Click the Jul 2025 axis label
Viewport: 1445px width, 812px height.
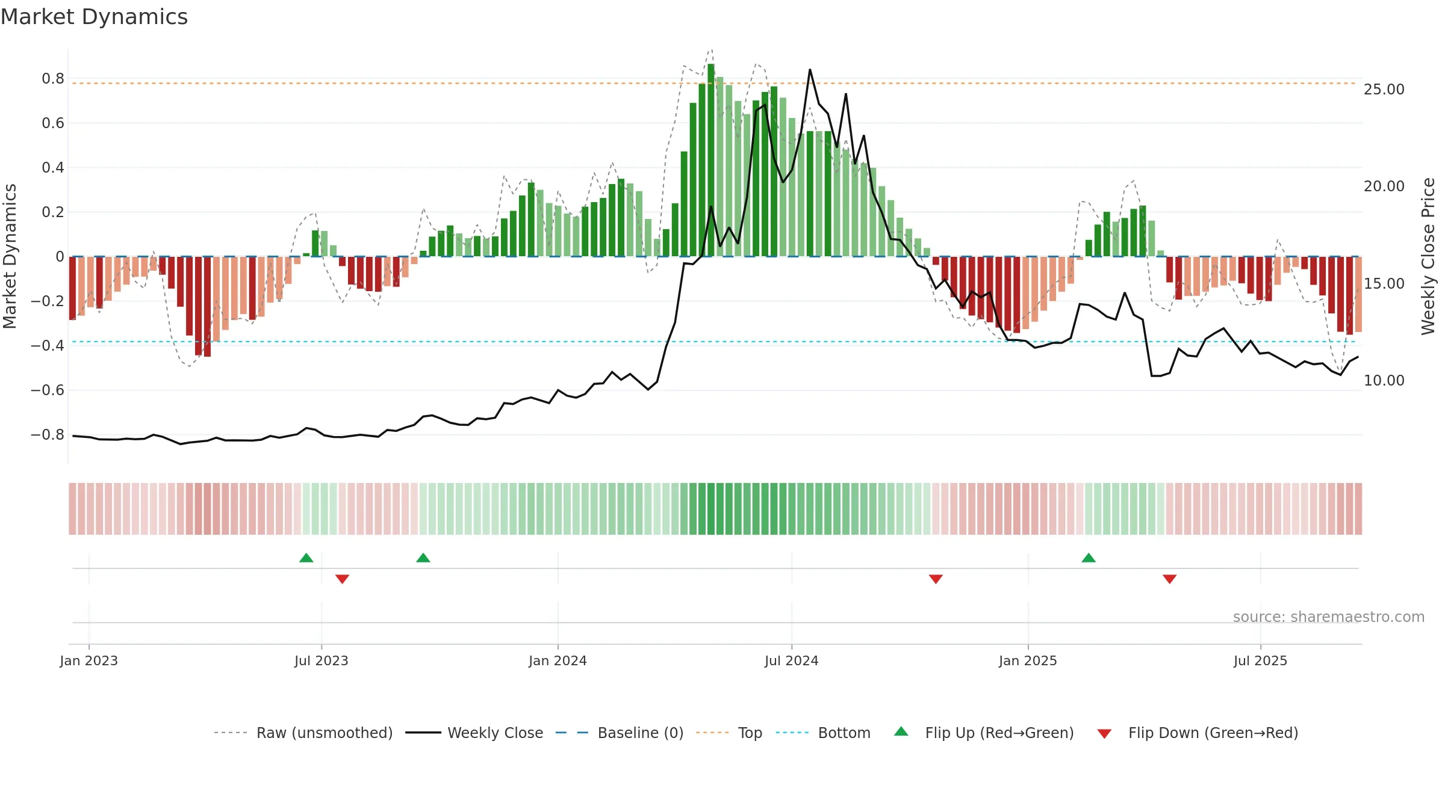(x=1260, y=660)
